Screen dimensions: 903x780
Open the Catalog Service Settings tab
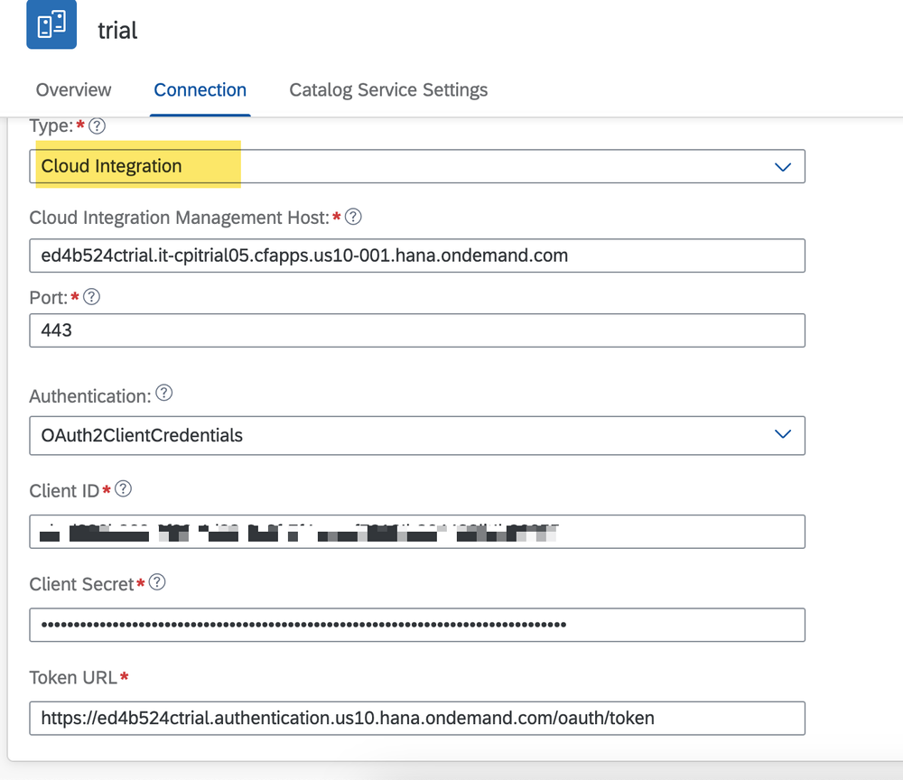[387, 89]
